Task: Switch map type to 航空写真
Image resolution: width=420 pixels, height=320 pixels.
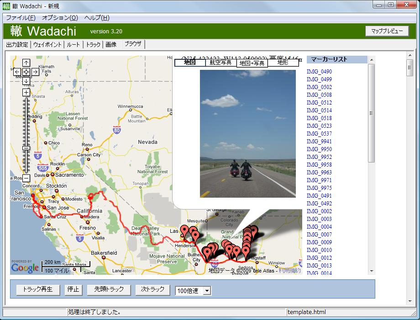Action: [220, 63]
